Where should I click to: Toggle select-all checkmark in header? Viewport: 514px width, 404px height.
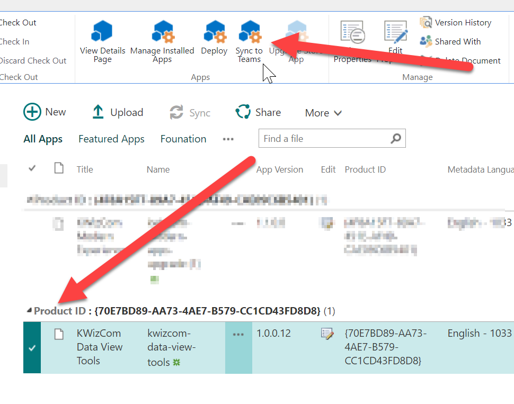coord(32,168)
